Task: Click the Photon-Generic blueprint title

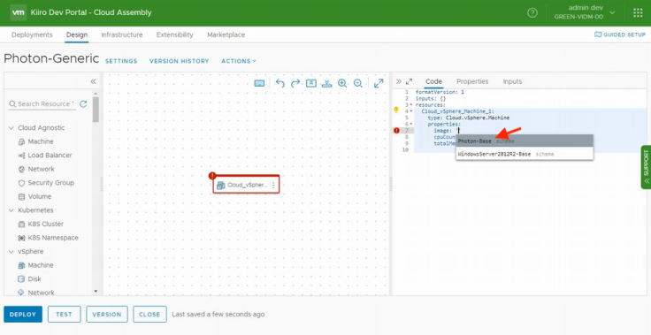Action: (51, 58)
